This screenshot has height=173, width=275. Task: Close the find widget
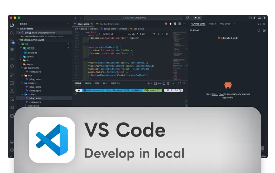tap(167, 34)
